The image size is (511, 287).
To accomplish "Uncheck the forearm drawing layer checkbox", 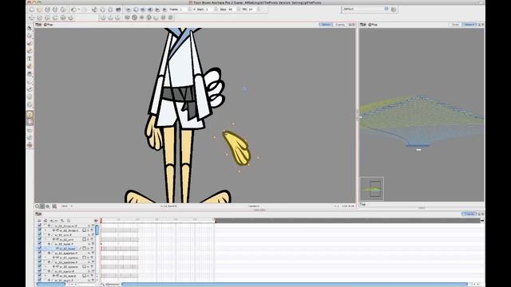I will [x=39, y=230].
